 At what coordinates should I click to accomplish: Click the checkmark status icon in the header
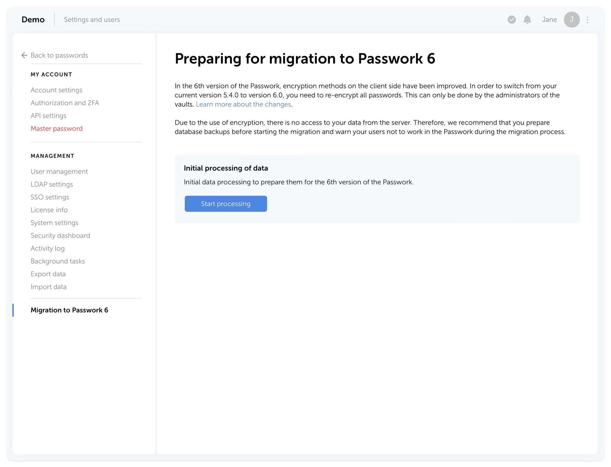511,20
